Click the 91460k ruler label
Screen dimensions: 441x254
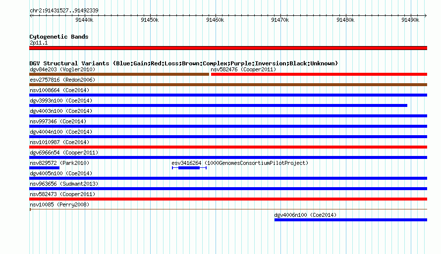click(x=215, y=20)
